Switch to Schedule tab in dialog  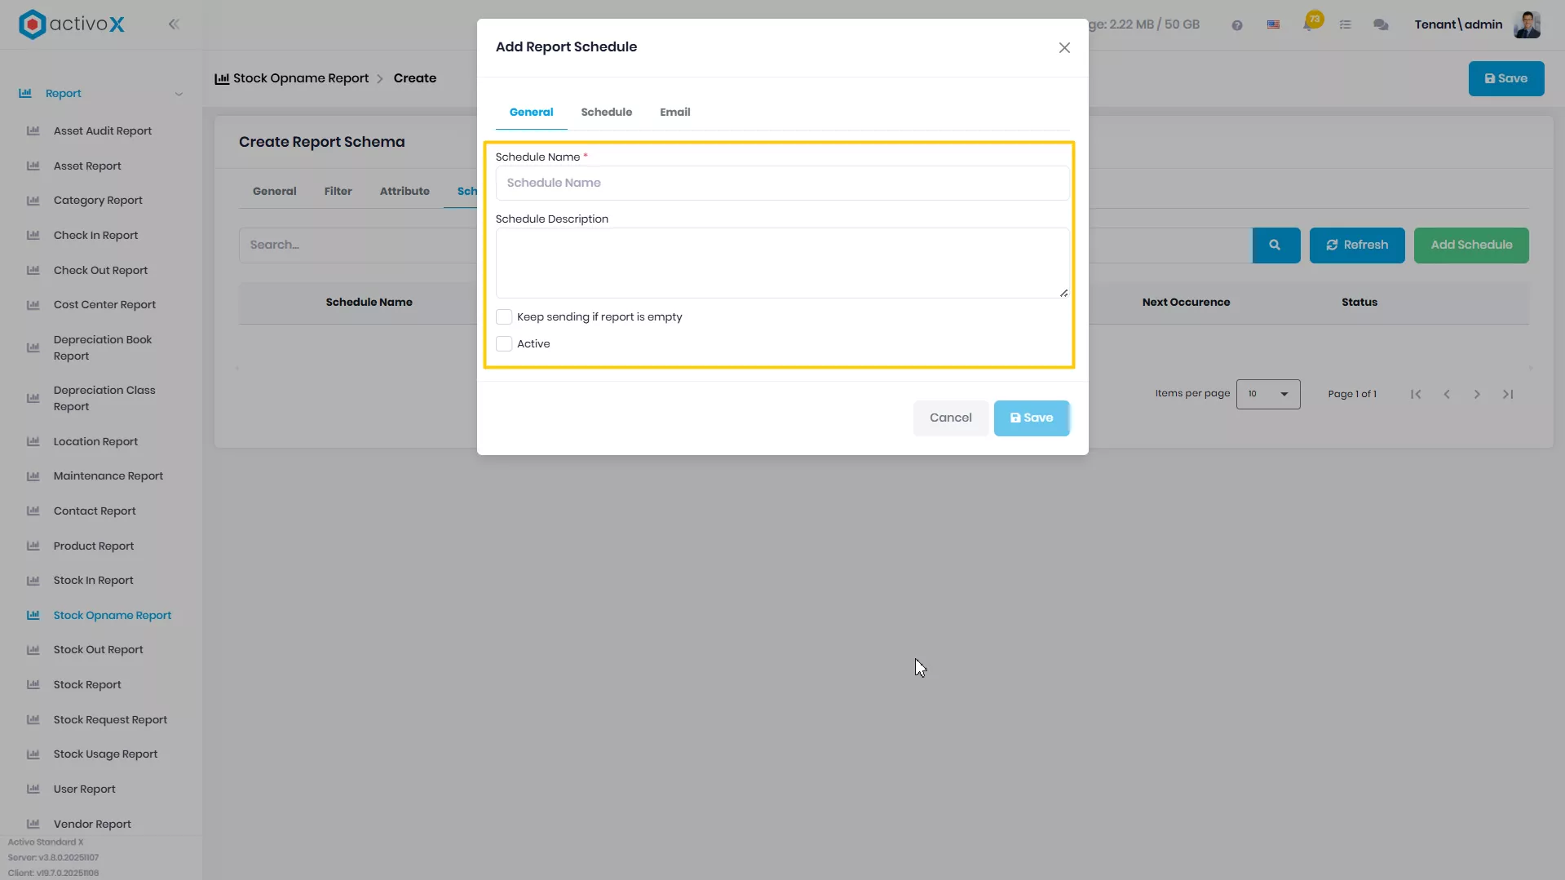[x=606, y=112]
